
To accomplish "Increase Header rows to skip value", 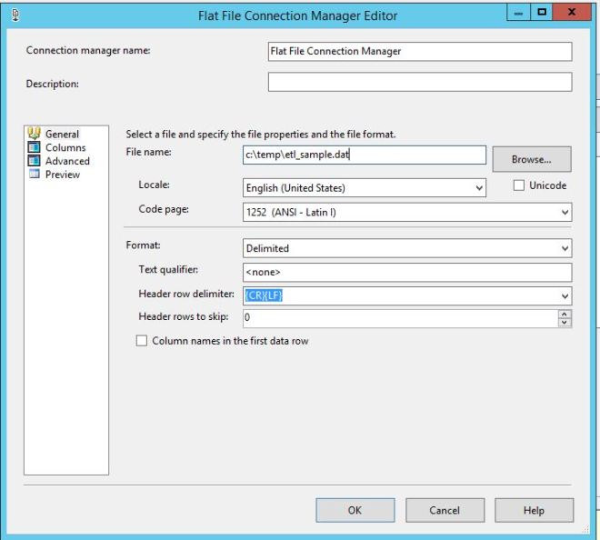I will point(565,313).
